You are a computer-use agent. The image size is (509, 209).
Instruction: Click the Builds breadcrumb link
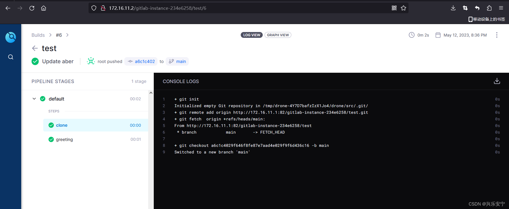[38, 35]
